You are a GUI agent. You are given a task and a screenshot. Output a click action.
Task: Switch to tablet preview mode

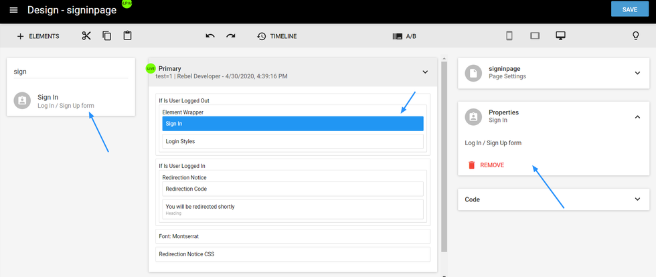tap(535, 36)
